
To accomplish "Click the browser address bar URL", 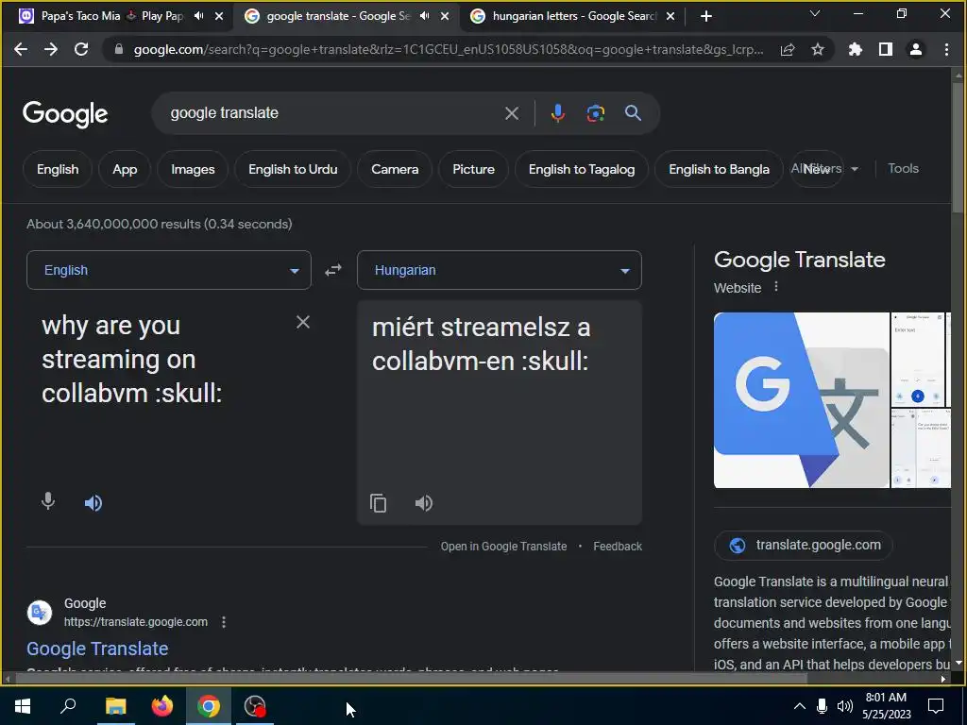I will (449, 49).
